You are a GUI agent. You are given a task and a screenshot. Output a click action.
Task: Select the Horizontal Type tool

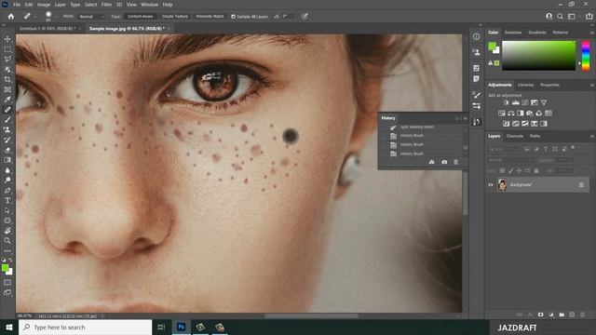tap(7, 200)
